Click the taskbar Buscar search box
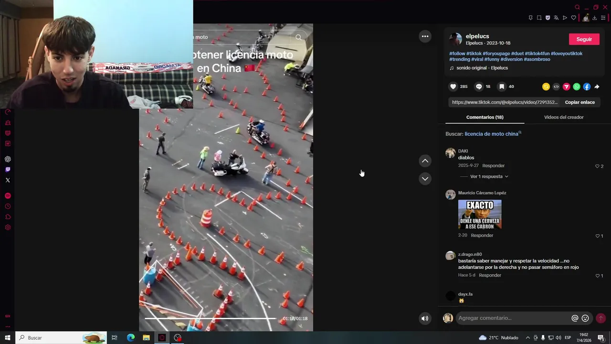 tap(61, 338)
